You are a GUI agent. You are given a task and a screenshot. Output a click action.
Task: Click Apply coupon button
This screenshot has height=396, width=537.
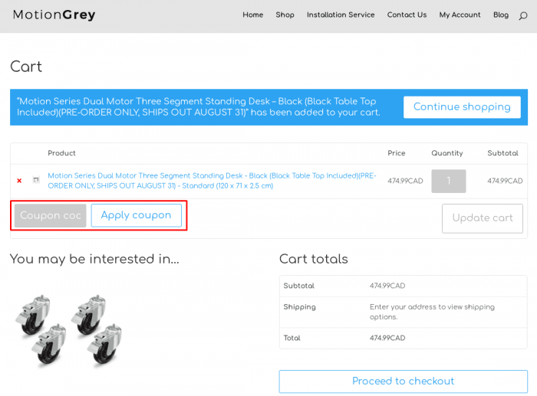coord(137,215)
